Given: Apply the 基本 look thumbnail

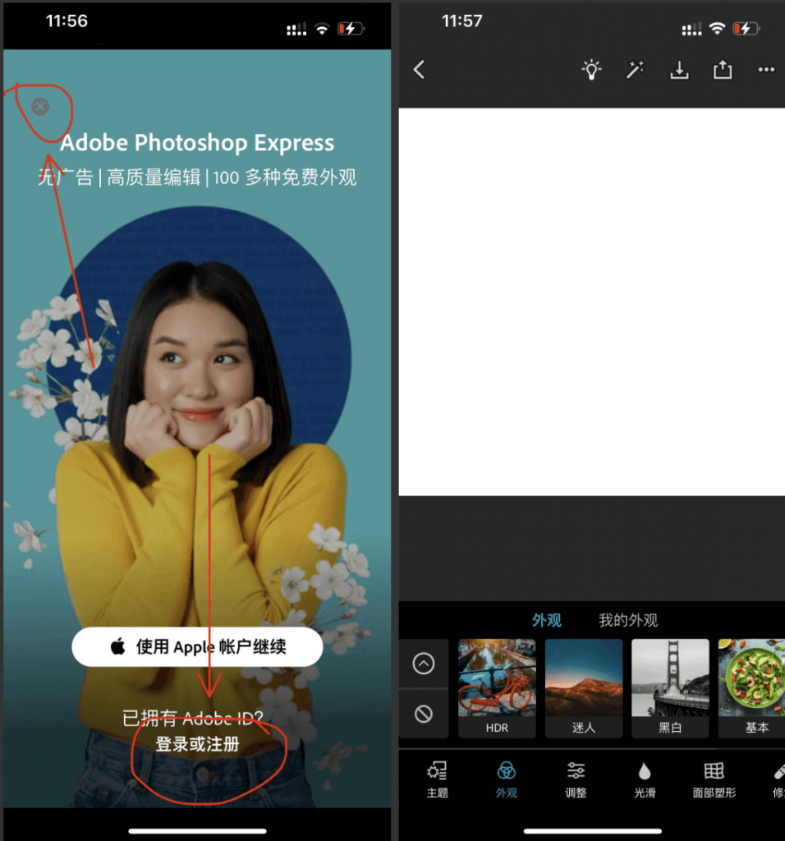Looking at the screenshot, I should (x=752, y=688).
